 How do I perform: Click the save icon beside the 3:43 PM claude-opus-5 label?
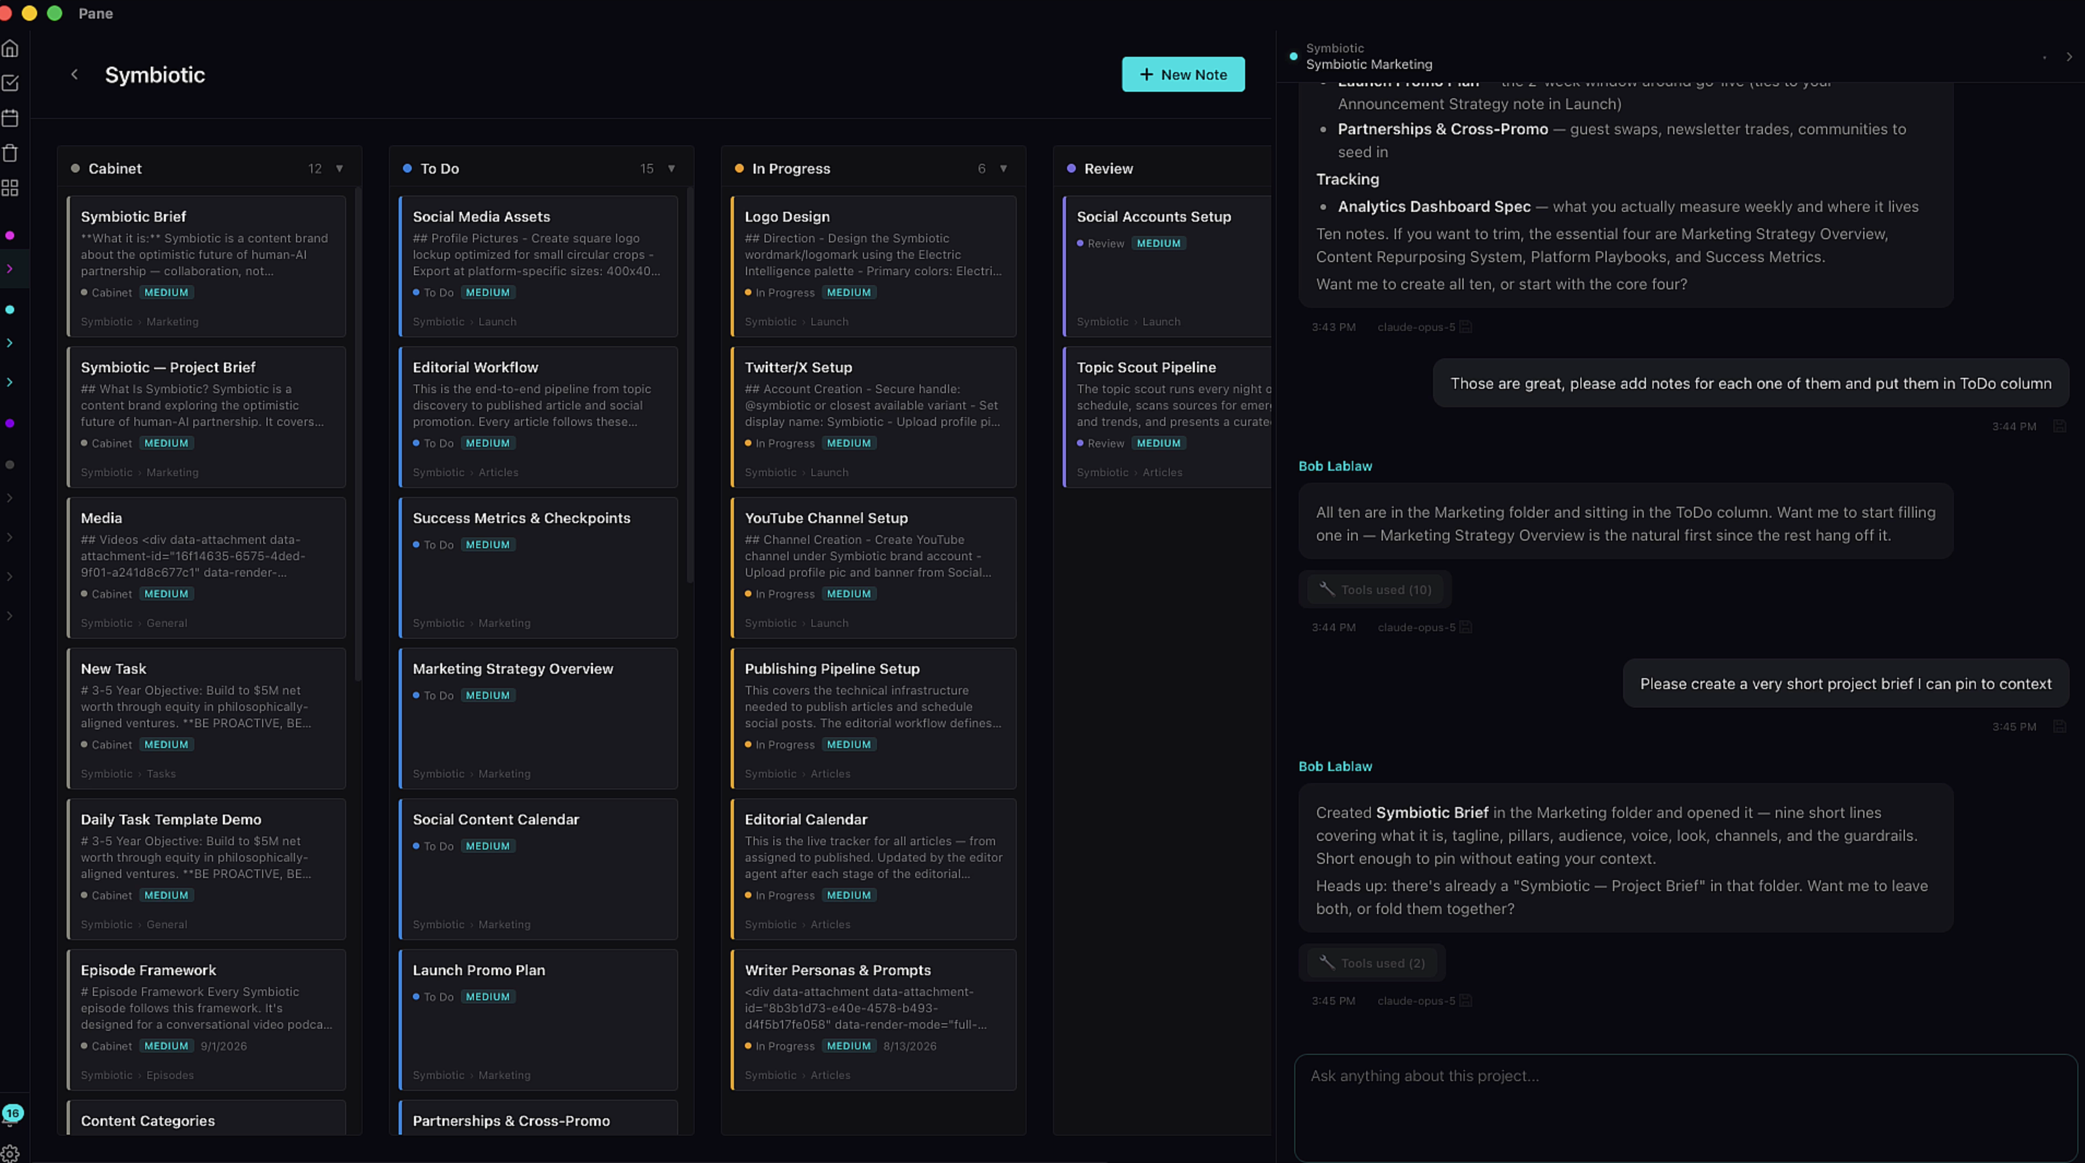1465,327
